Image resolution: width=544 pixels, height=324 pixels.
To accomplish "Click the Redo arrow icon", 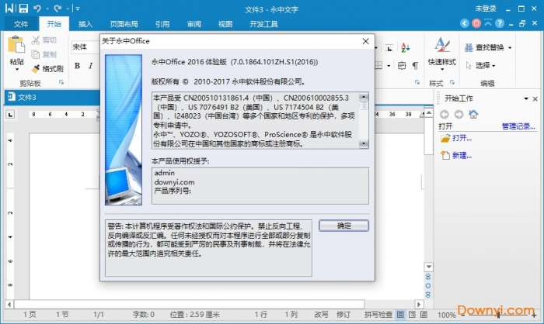I will [x=58, y=9].
